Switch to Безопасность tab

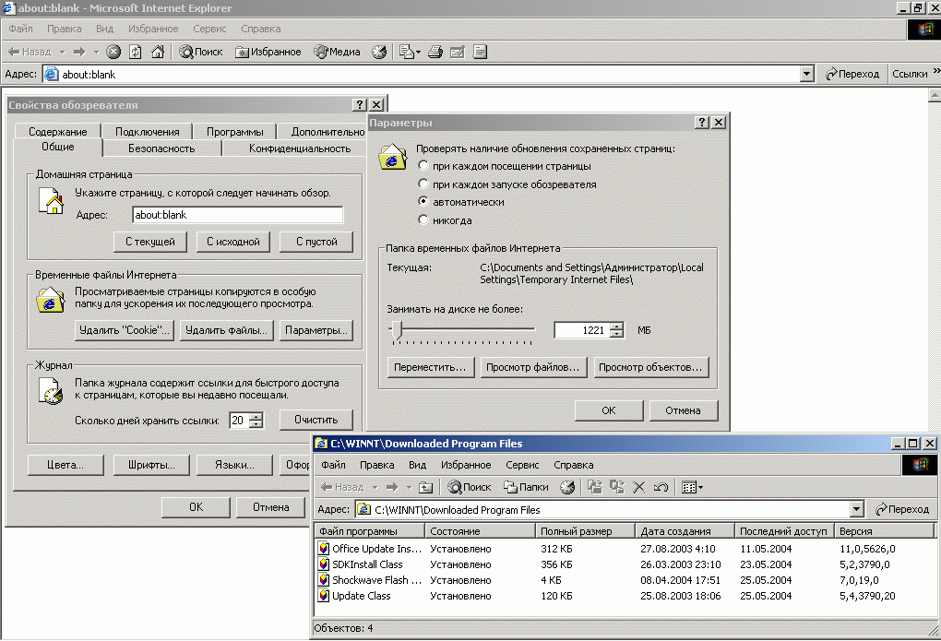[161, 148]
